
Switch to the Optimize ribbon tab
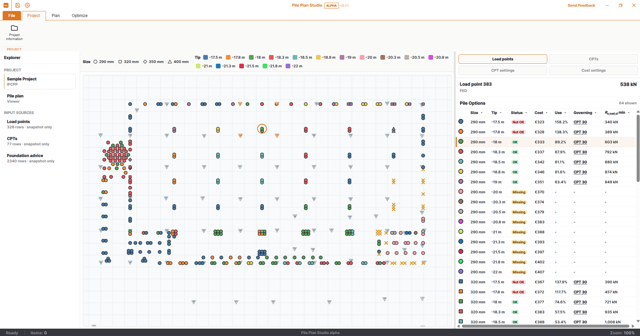79,16
